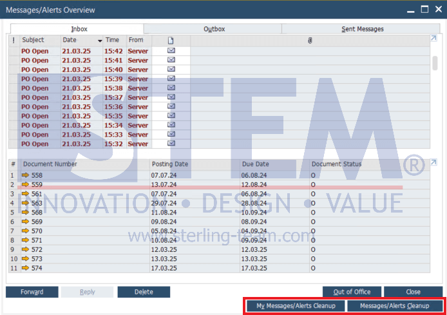Open the link arrow for document 563
Viewport: 447px width, 315px height.
click(26, 203)
